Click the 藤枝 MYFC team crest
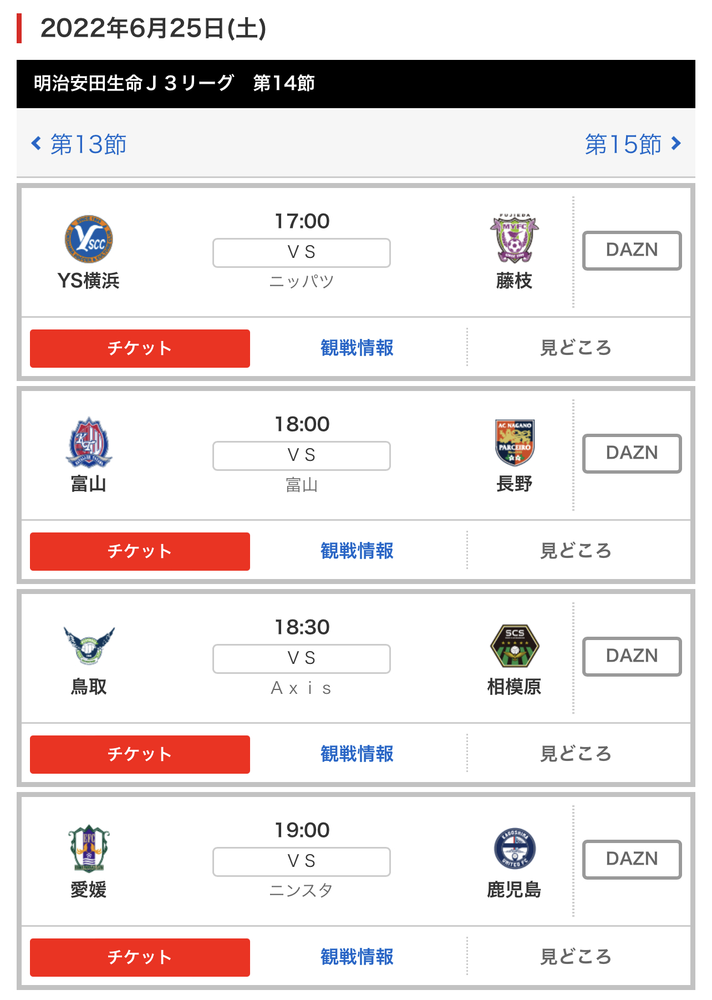Viewport: 712px width, 1000px height. click(x=515, y=238)
